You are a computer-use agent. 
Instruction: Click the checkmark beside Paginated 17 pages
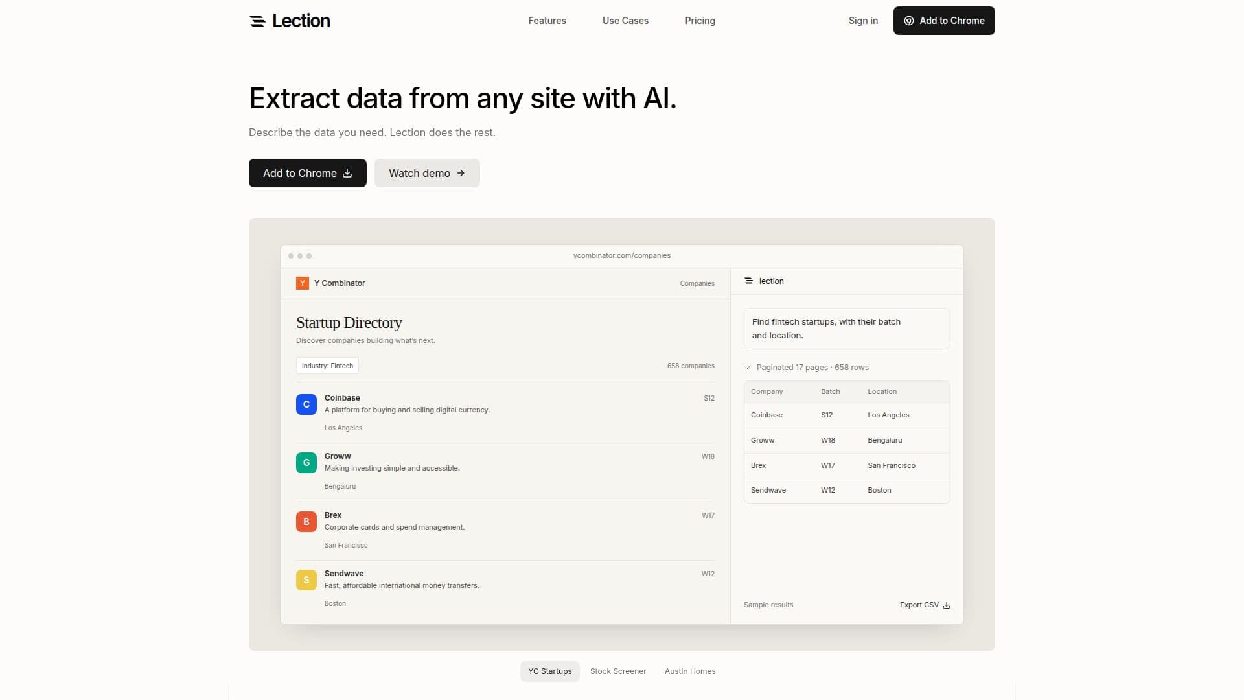[748, 367]
